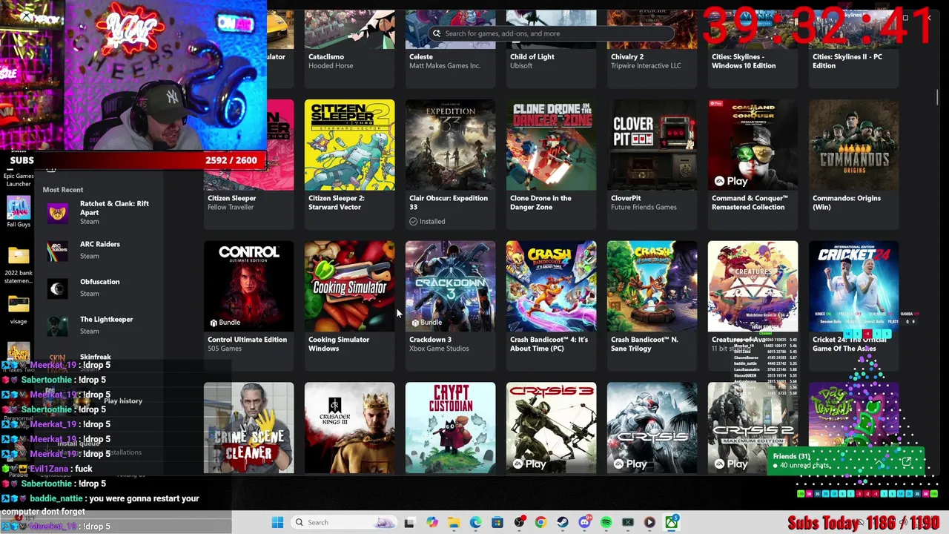
Task: Pop out the Friends chat widget
Action: pos(907,462)
